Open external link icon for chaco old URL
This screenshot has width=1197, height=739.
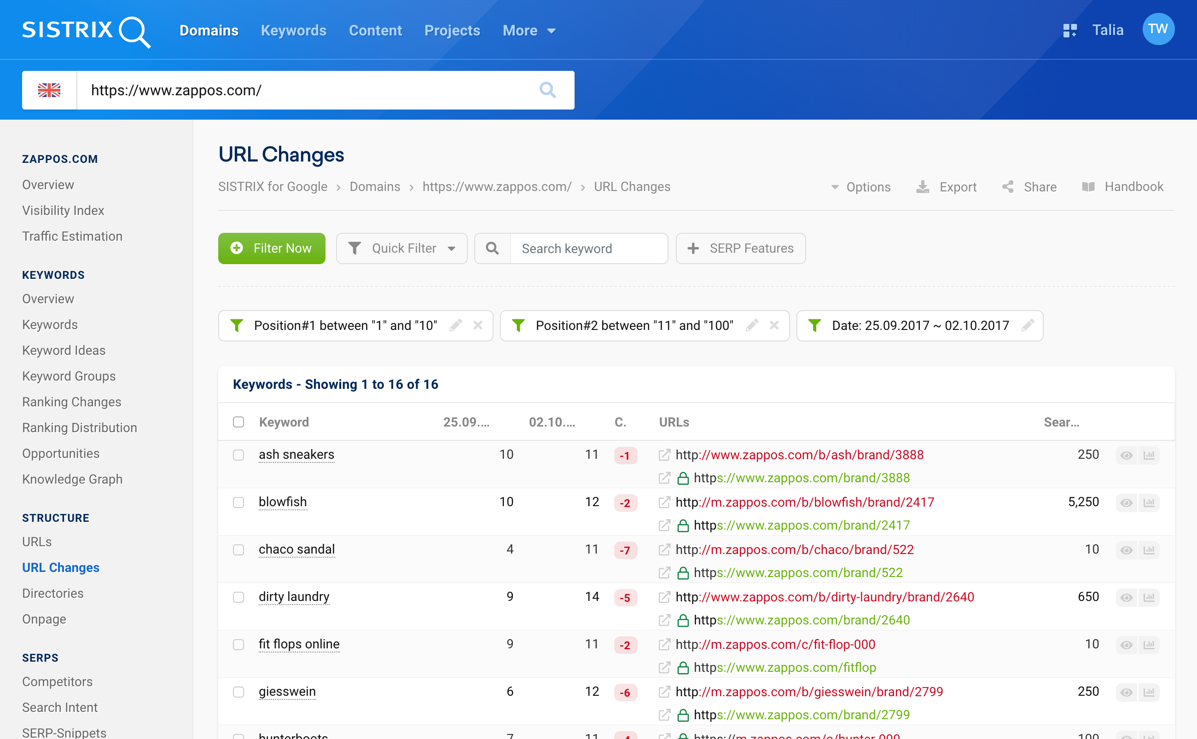(x=664, y=550)
